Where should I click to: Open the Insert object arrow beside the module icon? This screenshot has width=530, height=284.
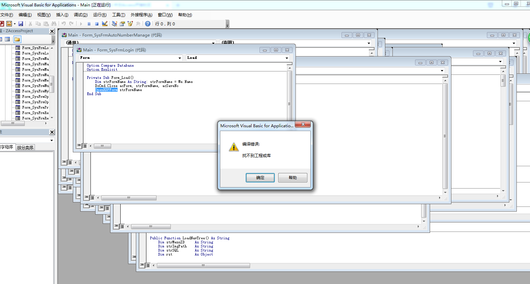coord(15,24)
